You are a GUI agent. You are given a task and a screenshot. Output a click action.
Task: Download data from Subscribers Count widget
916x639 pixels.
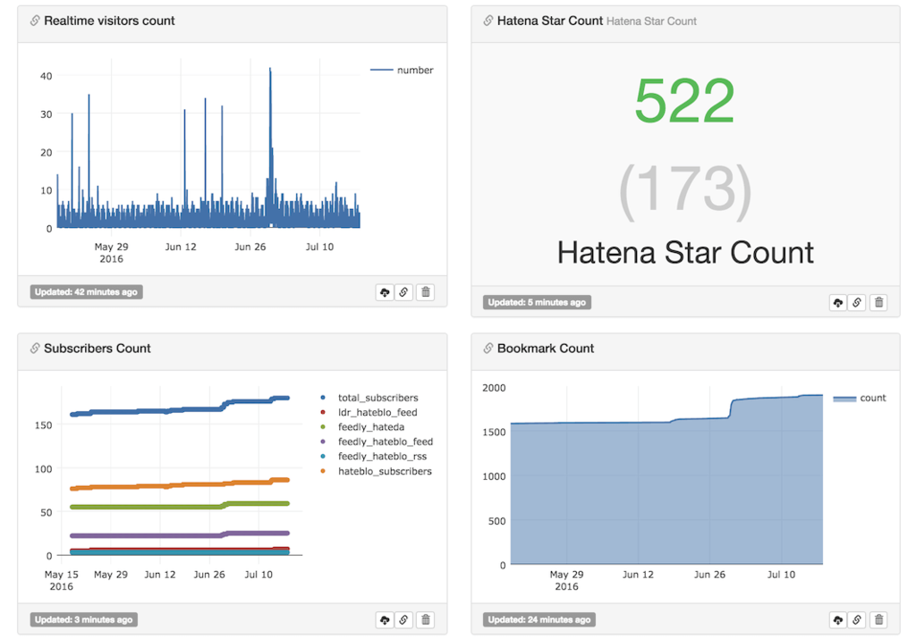click(385, 619)
